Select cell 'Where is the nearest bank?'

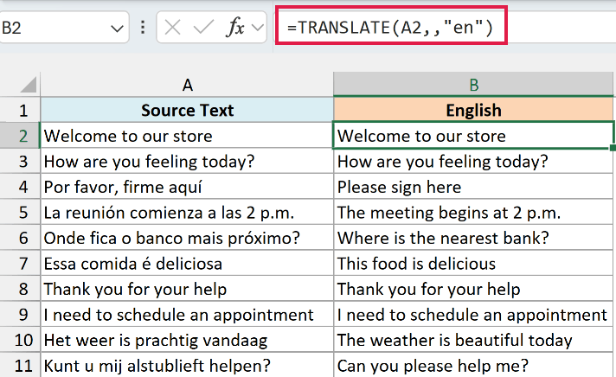pyautogui.click(x=473, y=238)
